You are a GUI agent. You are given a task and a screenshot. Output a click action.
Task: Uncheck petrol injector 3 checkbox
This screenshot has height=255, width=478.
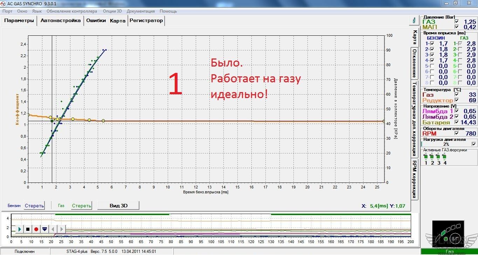pyautogui.click(x=432, y=55)
